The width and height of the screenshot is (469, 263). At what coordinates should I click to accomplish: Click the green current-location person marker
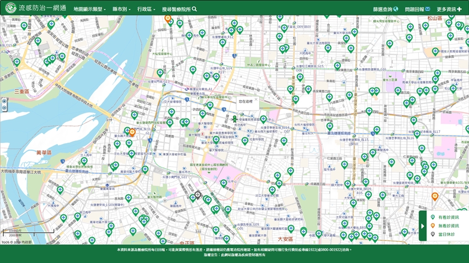tap(234, 118)
